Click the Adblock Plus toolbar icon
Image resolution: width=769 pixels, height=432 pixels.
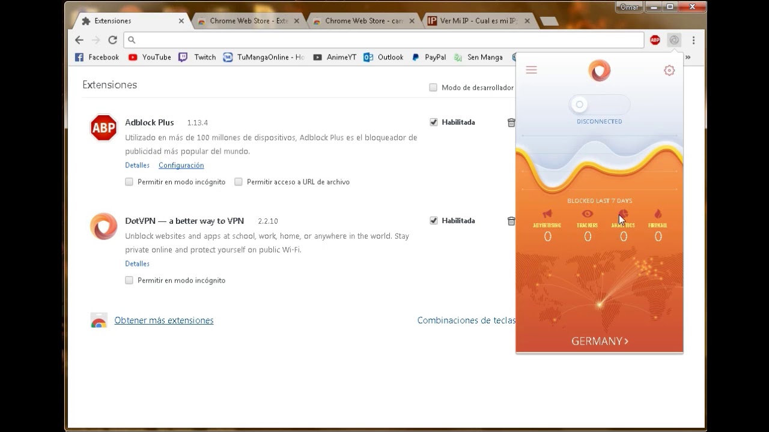pos(655,40)
